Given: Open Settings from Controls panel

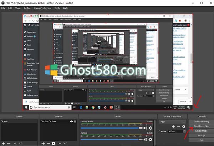Looking at the screenshot, I should coord(201,136).
